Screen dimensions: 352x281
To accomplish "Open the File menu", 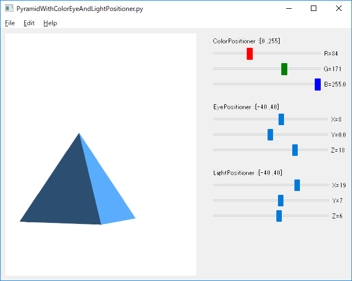I will pos(10,23).
